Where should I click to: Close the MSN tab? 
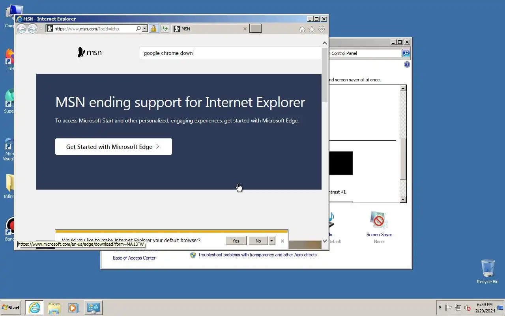tap(245, 28)
